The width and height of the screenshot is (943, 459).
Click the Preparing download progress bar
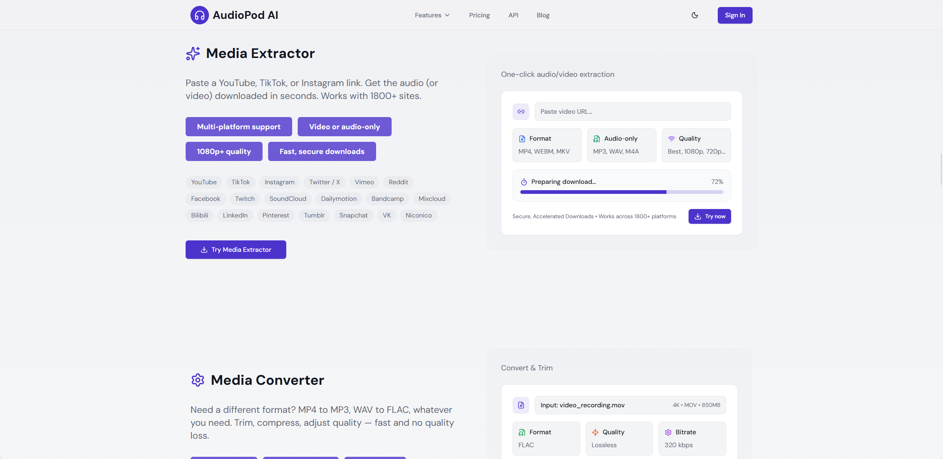(x=622, y=192)
